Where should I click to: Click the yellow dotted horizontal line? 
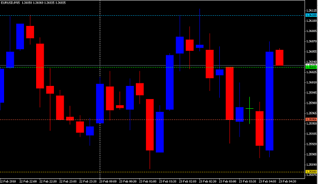152,172
